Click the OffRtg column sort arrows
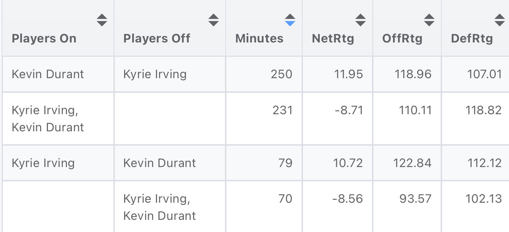This screenshot has width=509, height=232. click(x=429, y=20)
